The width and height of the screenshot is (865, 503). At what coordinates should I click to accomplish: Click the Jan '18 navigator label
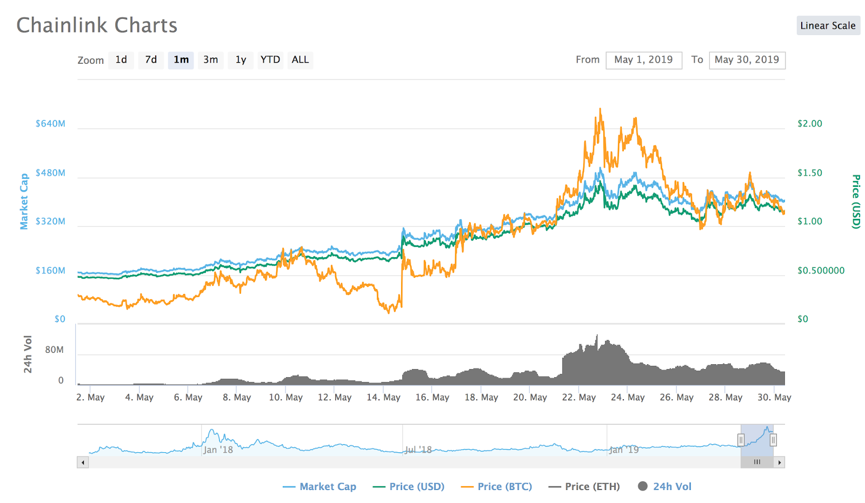point(218,450)
